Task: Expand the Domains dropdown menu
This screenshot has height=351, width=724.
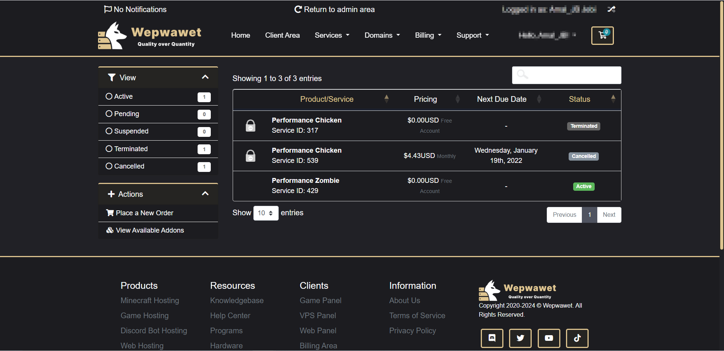Action: pos(382,35)
